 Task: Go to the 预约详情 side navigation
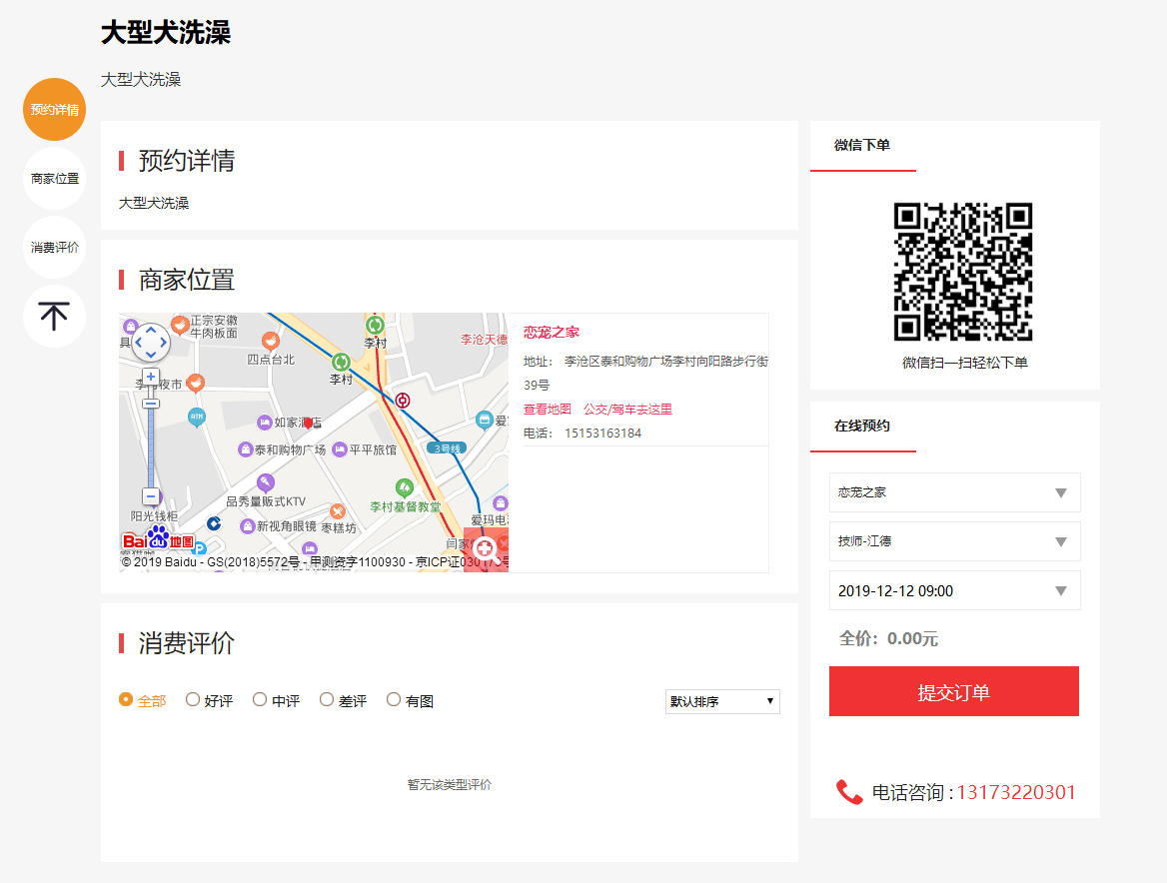coord(54,109)
